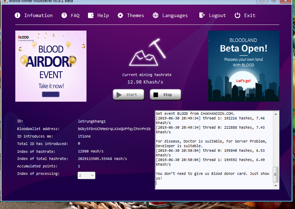Select the introducer value itione
Screen dimensions: 295x209
84,136
